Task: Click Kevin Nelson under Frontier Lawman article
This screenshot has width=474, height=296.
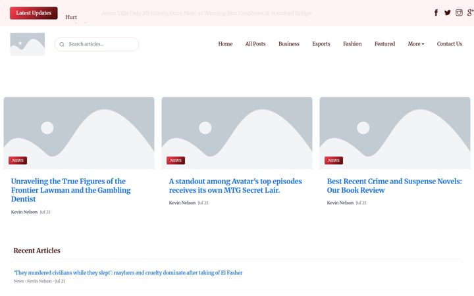Action: point(24,212)
